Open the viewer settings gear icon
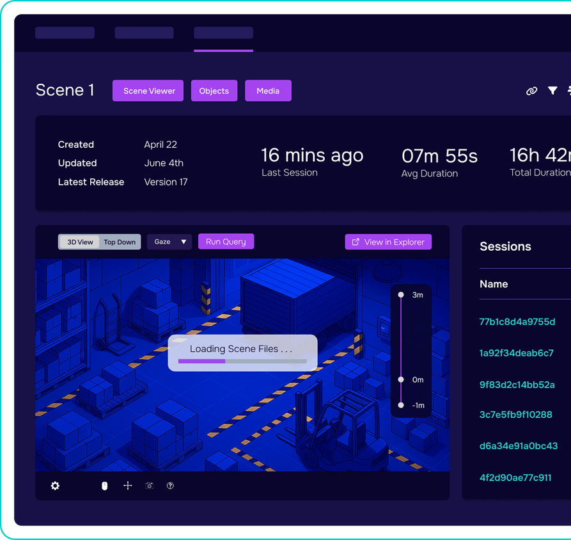This screenshot has width=571, height=540. pyautogui.click(x=55, y=486)
